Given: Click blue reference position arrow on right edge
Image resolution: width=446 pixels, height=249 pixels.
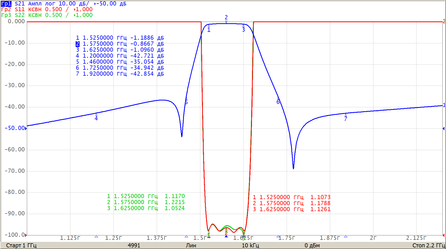Looking at the screenshot, I should click(x=443, y=128).
